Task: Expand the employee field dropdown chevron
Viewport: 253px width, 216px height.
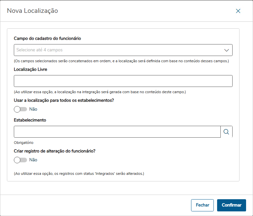Action: 226,50
